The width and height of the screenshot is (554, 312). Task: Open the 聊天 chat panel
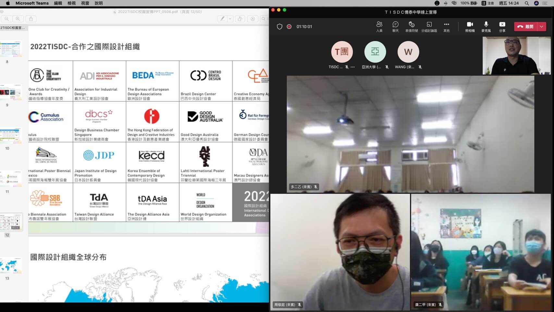pos(395,26)
